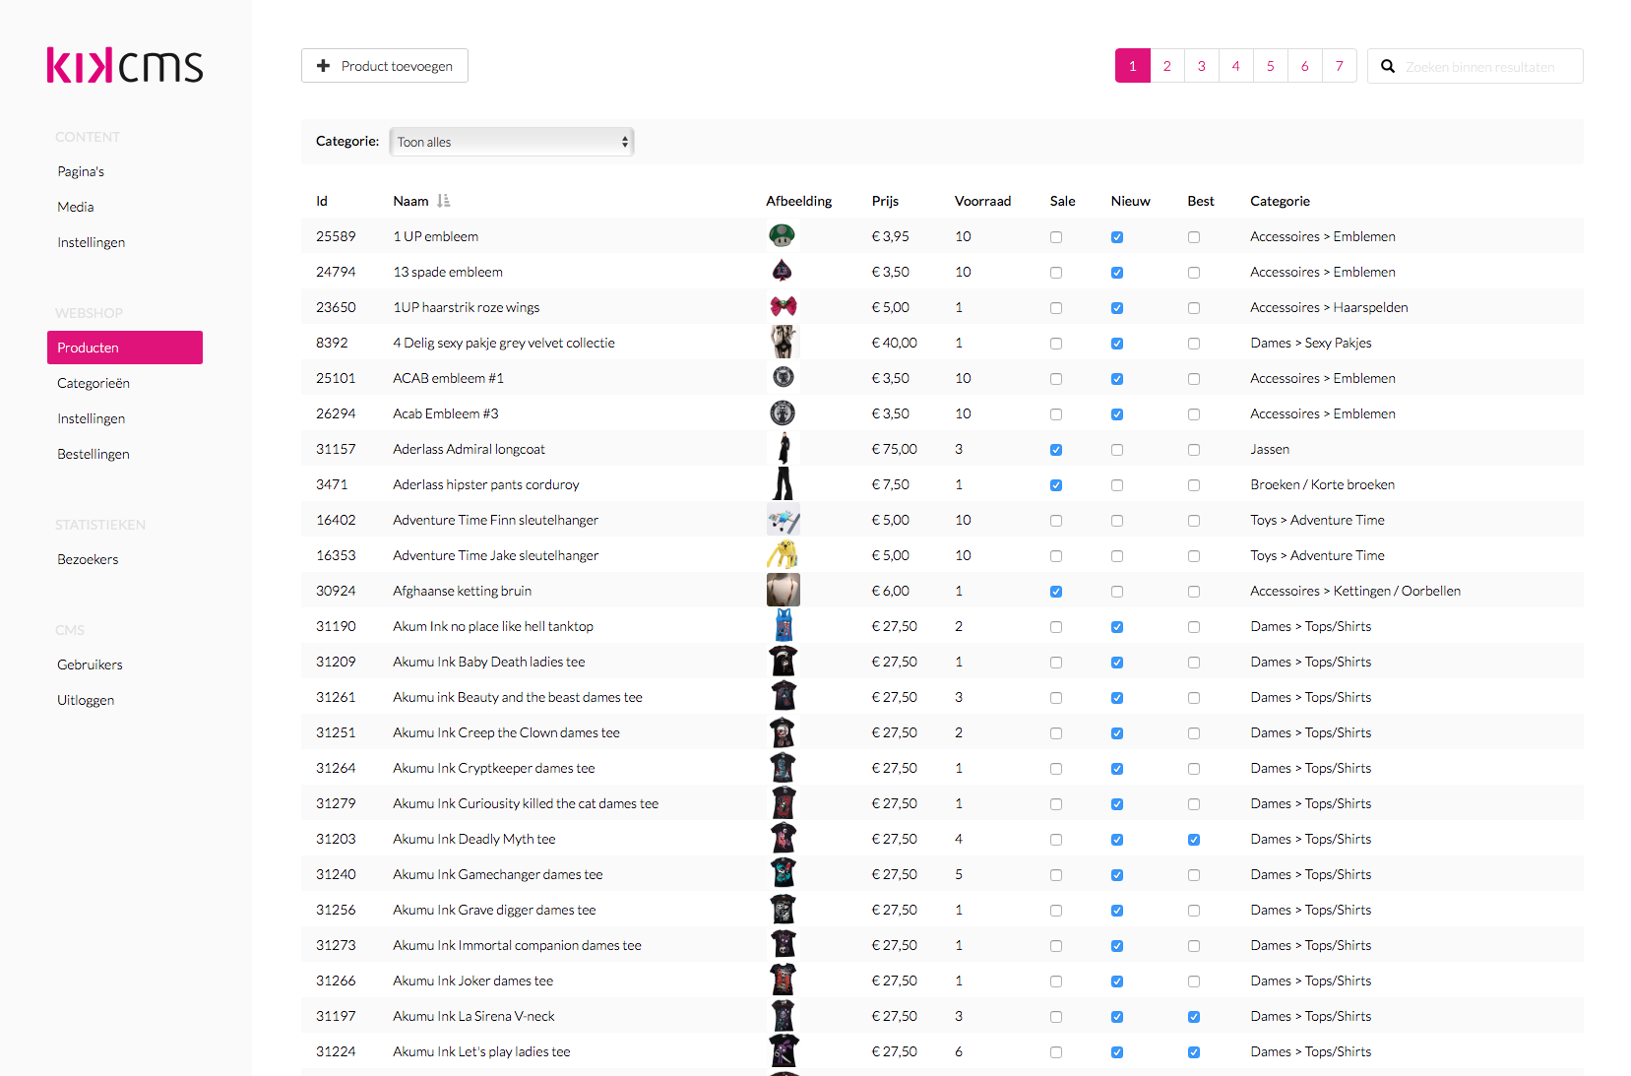Click the magnifying glass search icon
The height and width of the screenshot is (1076, 1631).
click(1388, 65)
